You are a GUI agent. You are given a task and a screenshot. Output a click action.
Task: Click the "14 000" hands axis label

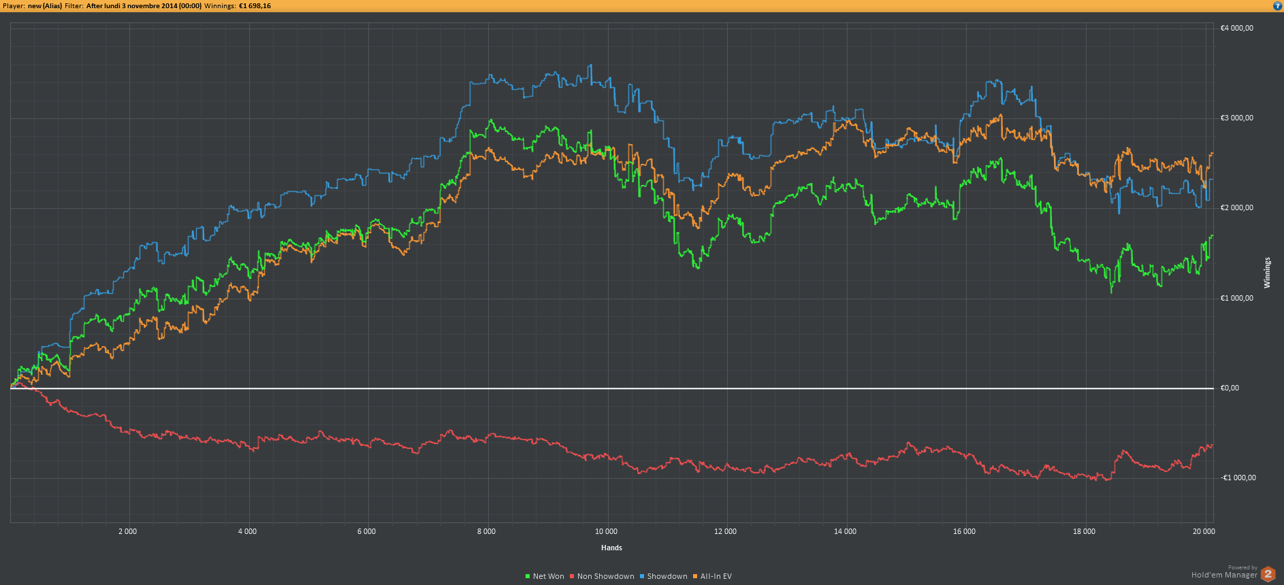pyautogui.click(x=845, y=532)
